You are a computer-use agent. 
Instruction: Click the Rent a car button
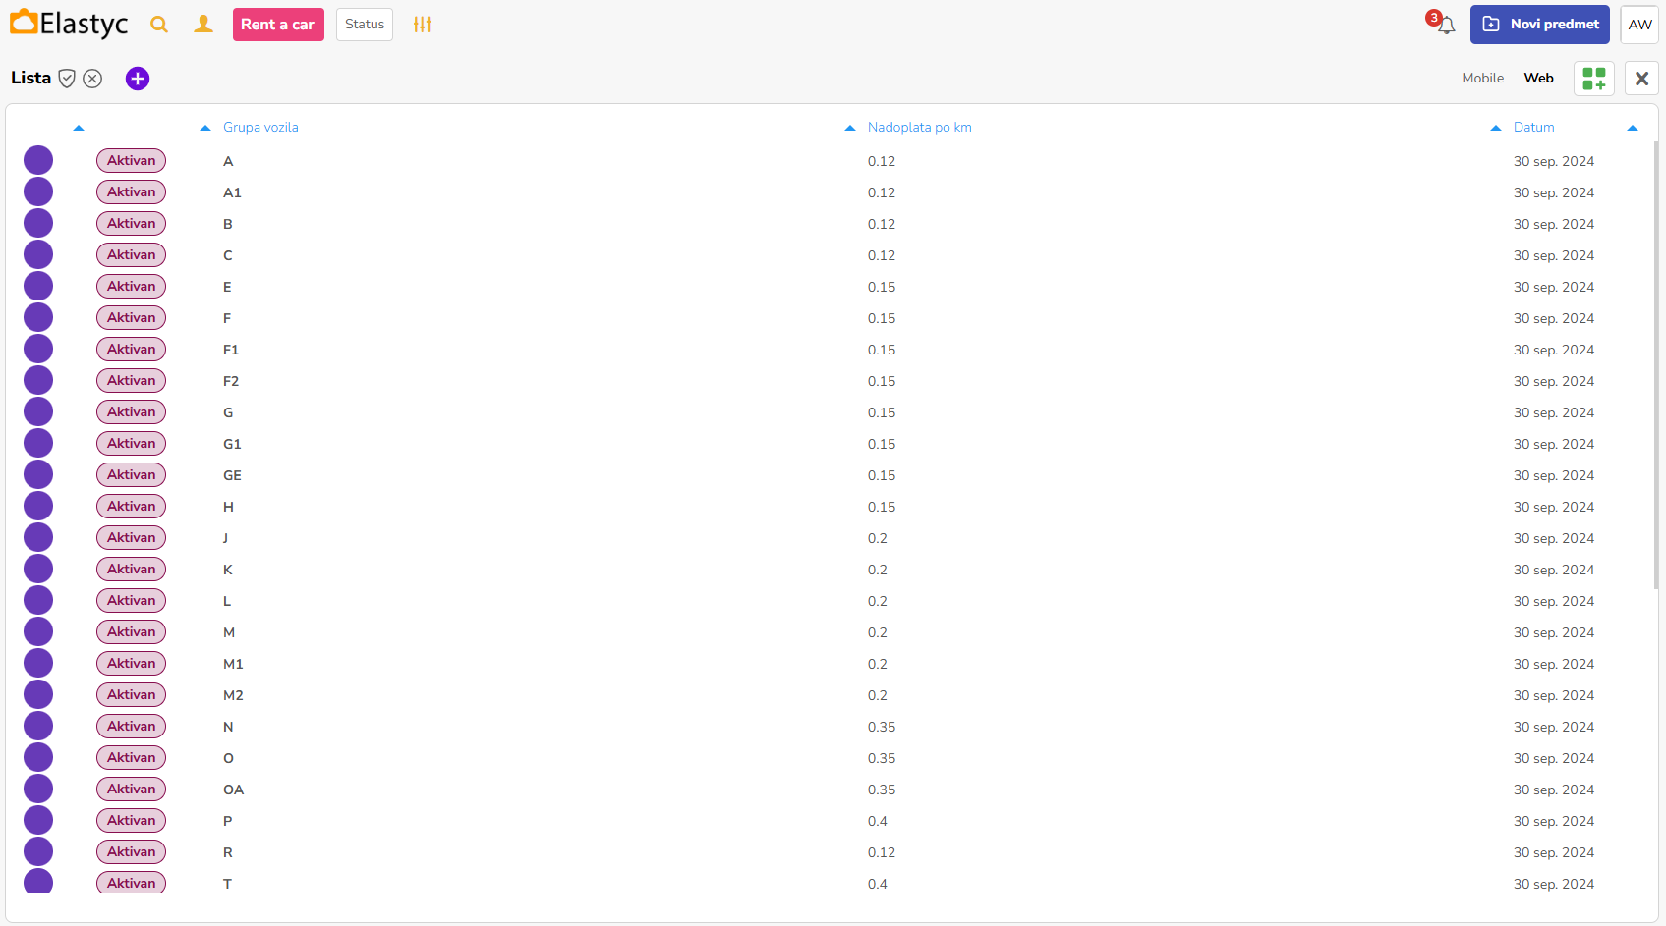point(278,25)
